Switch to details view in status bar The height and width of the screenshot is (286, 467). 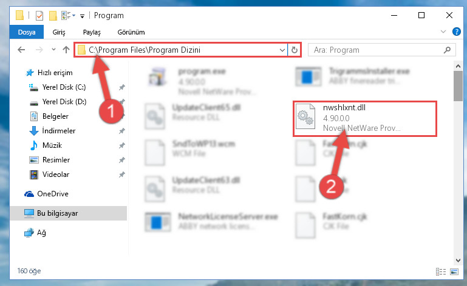(441, 271)
